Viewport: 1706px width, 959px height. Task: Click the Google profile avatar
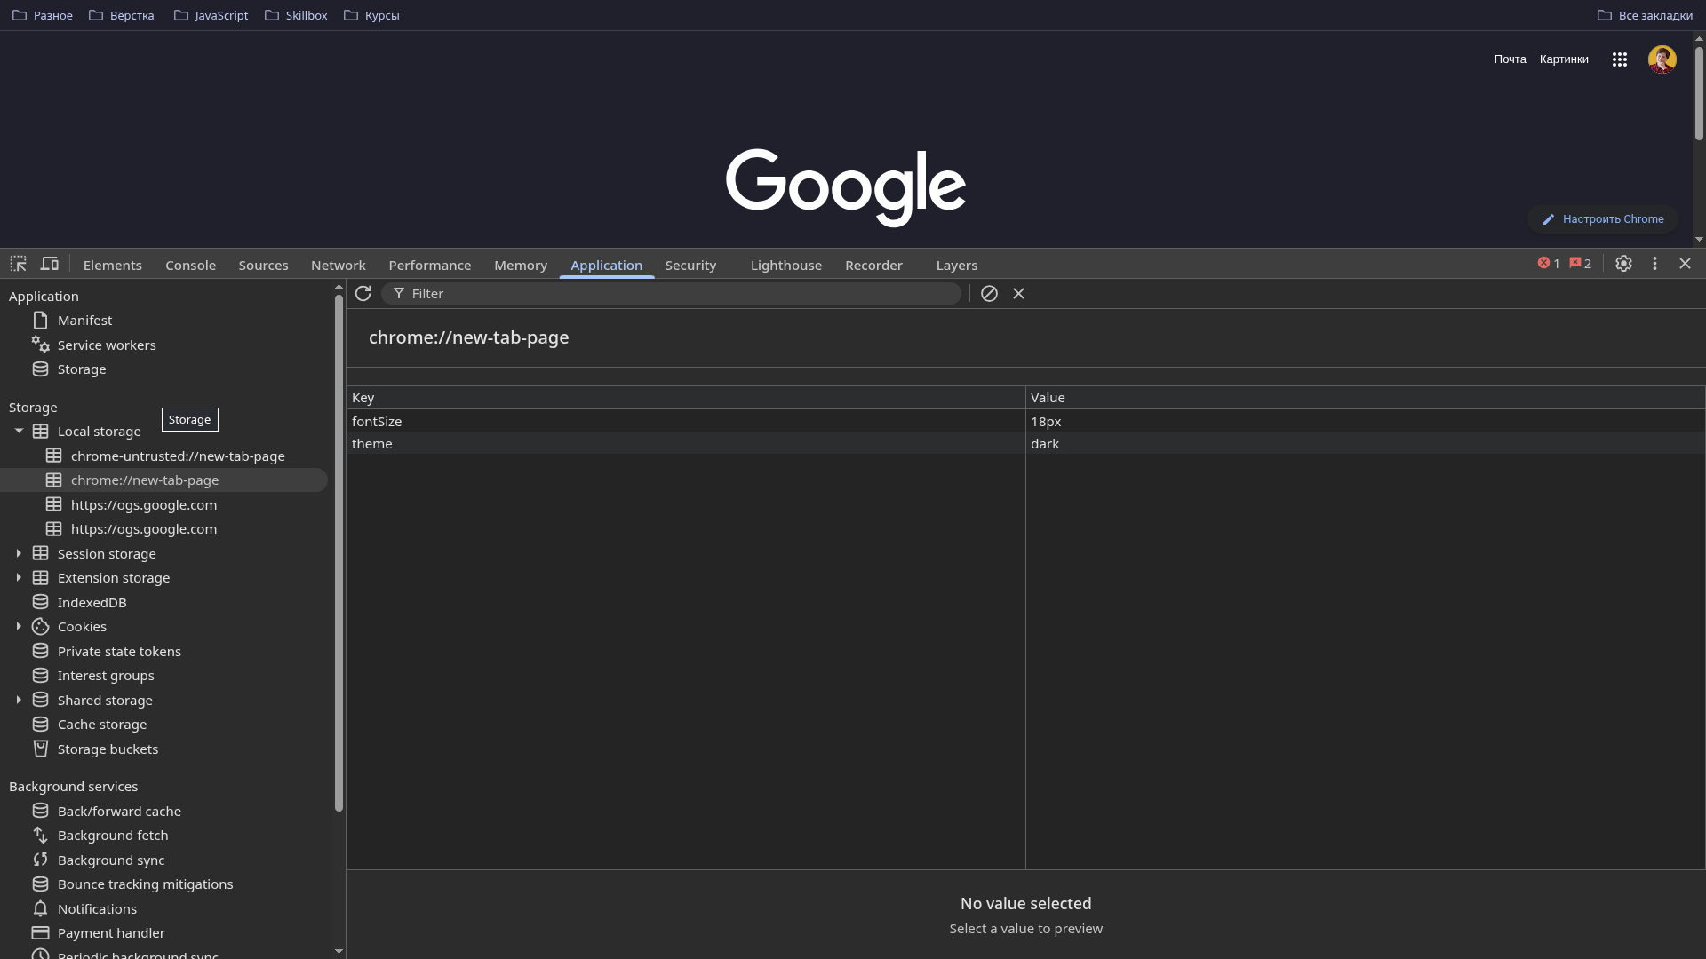pyautogui.click(x=1662, y=59)
